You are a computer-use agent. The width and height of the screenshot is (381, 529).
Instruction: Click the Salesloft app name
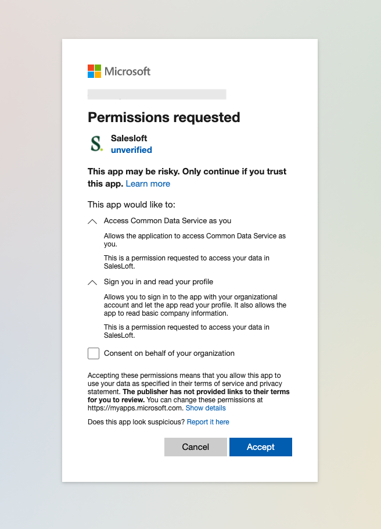pos(129,138)
